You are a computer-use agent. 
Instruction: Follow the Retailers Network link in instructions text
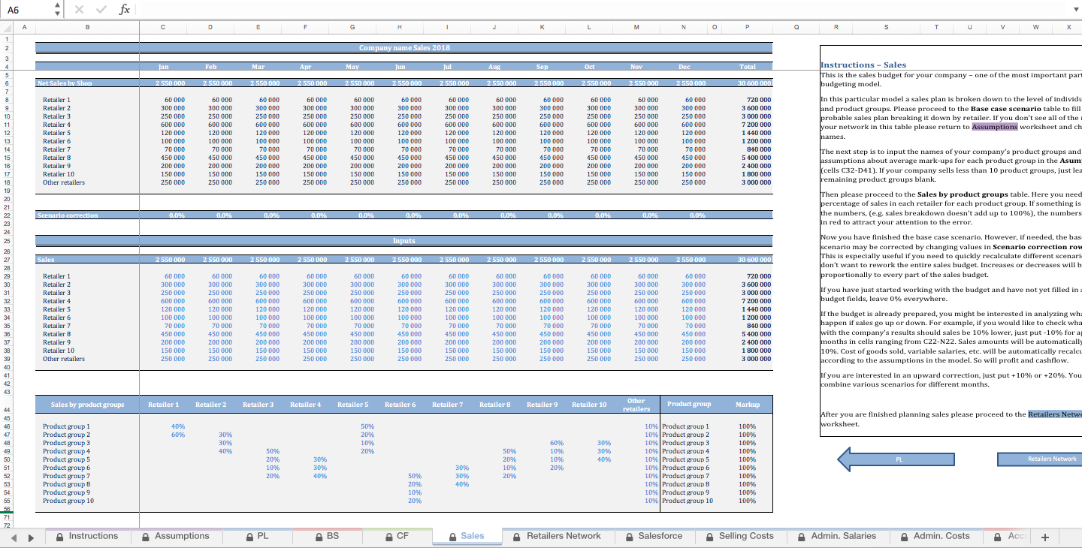[x=1054, y=414]
